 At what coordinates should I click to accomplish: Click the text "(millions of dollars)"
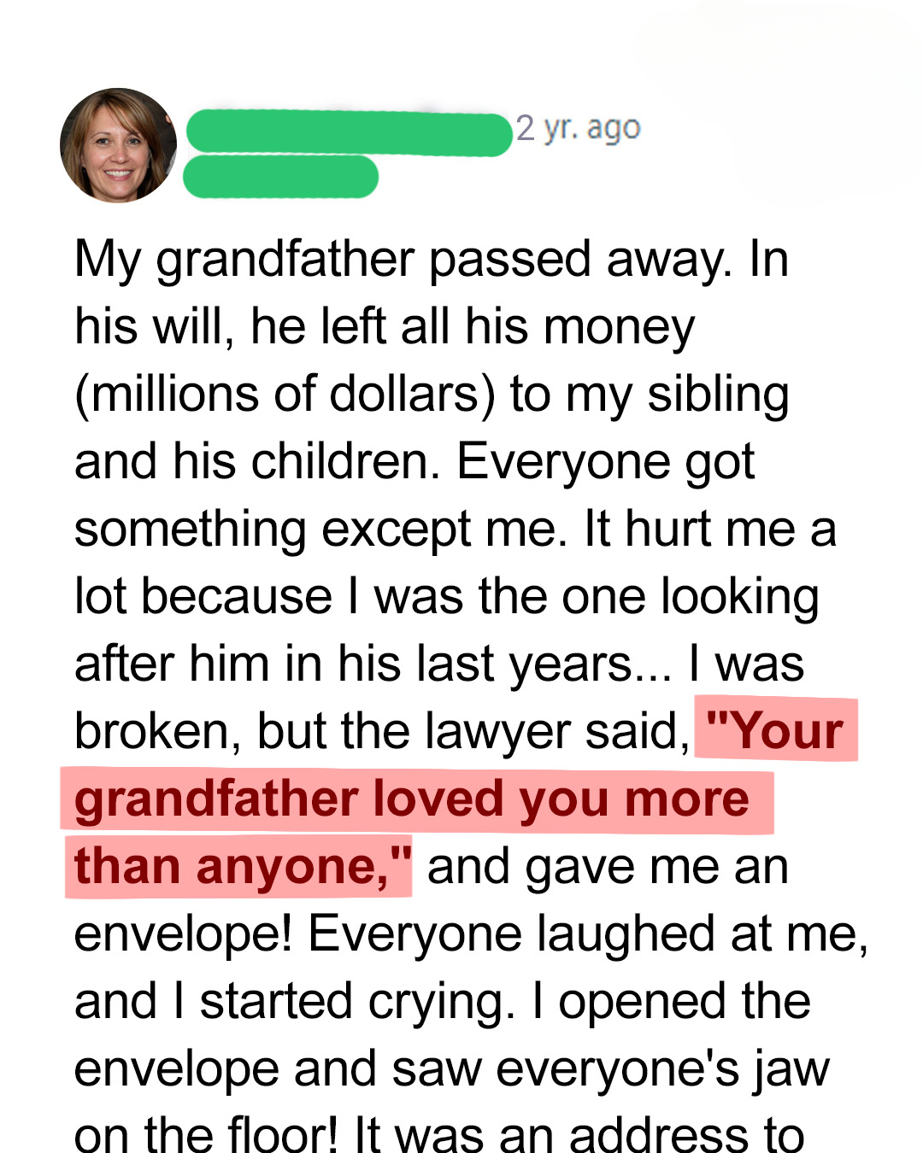point(285,395)
